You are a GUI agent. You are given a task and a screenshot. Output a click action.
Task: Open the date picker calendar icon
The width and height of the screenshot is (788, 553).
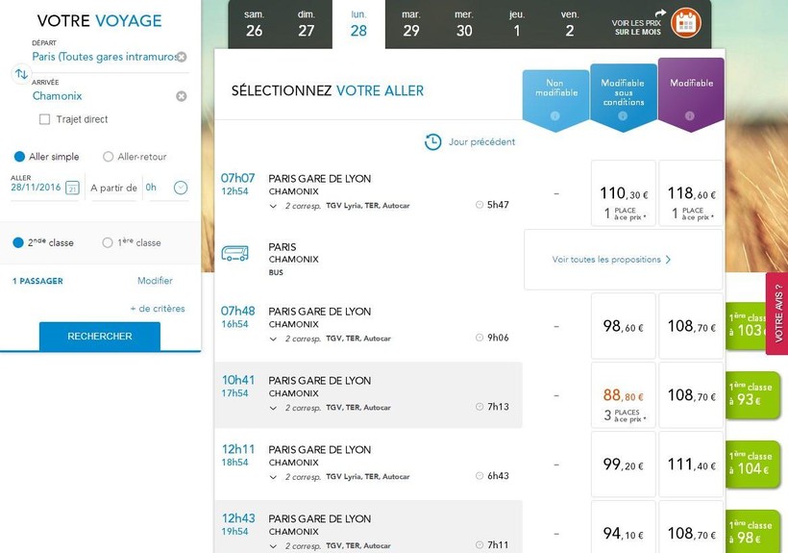(x=72, y=189)
